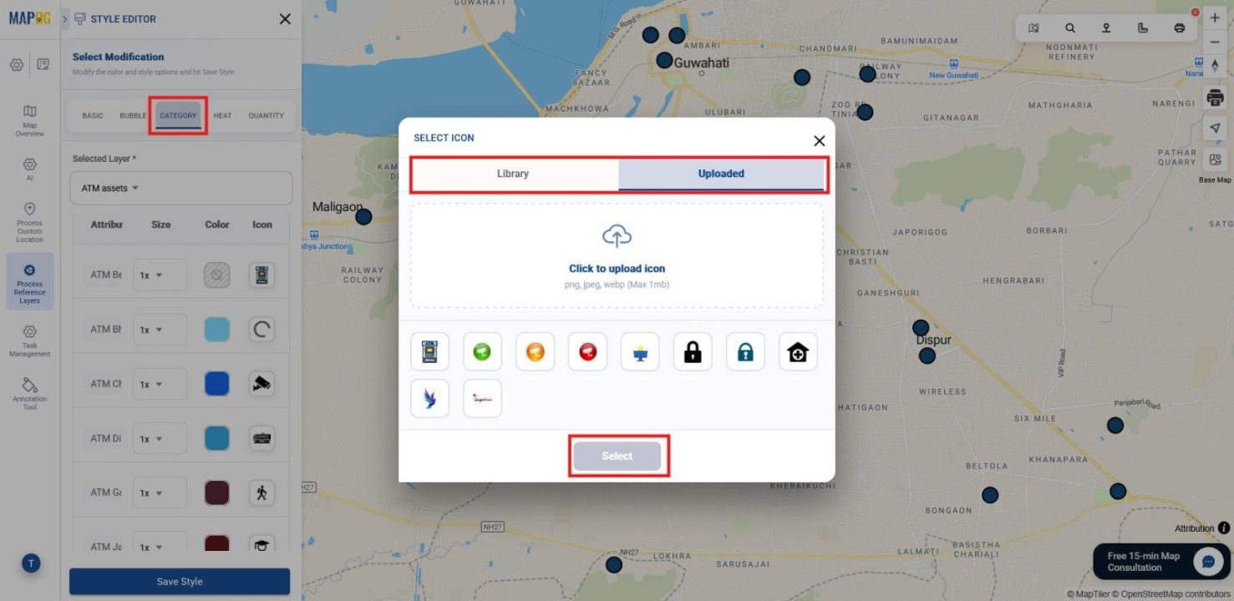
Task: Open the size dropdown for the ATM Bh row
Action: click(x=160, y=329)
